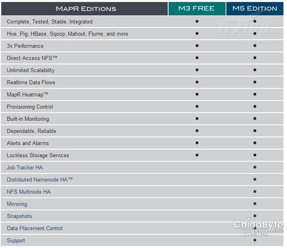
Task: Click M3 bullet for 3x Performance
Action: [197, 45]
